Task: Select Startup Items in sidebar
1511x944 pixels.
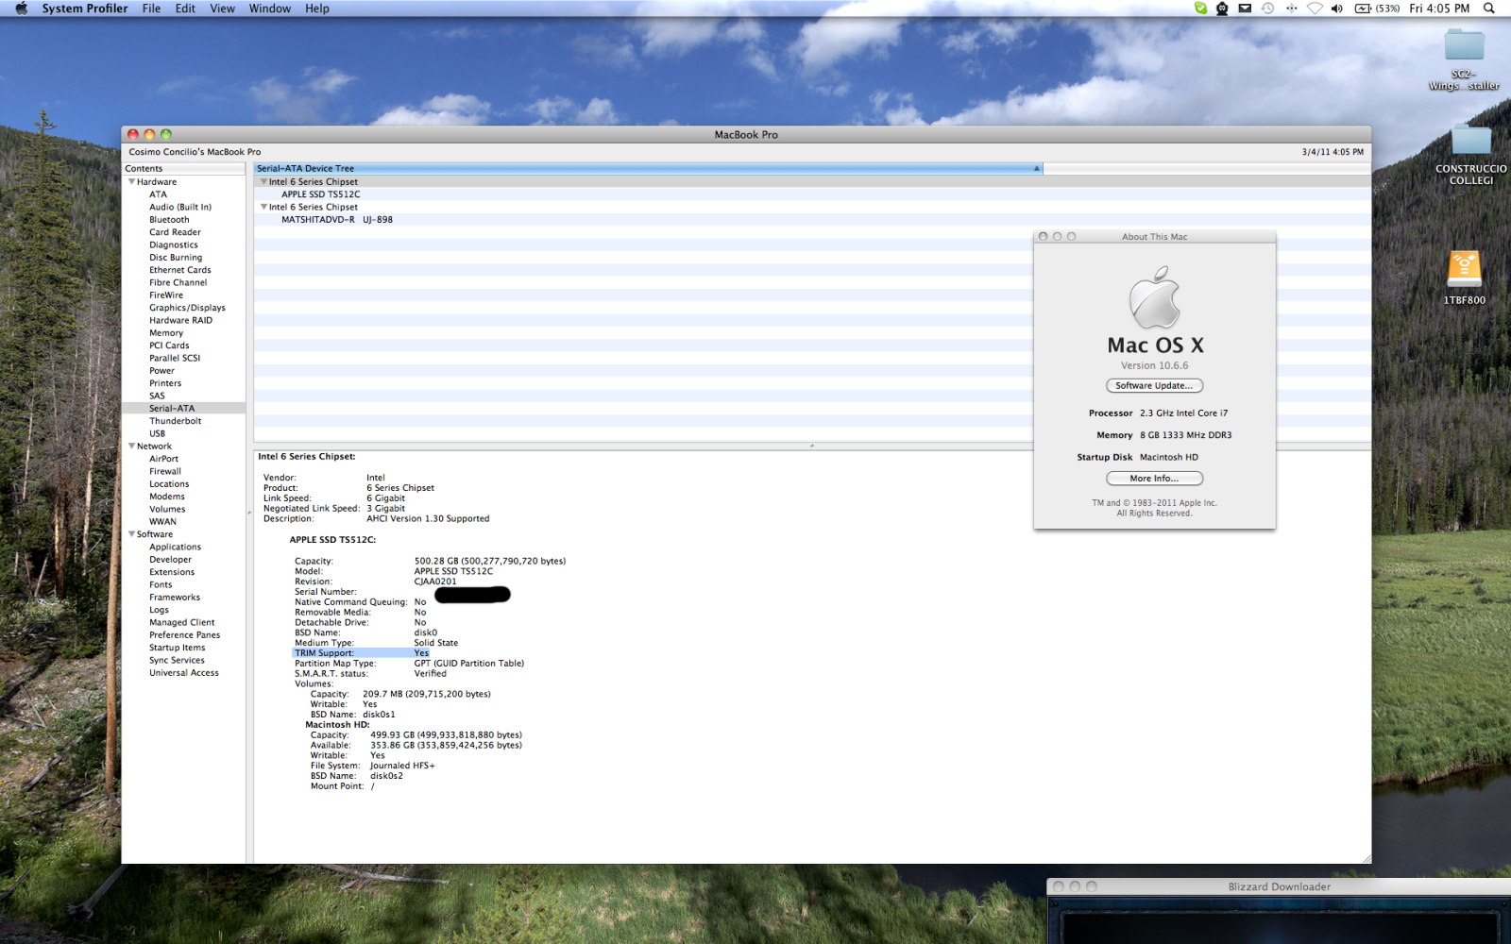Action: coord(177,648)
